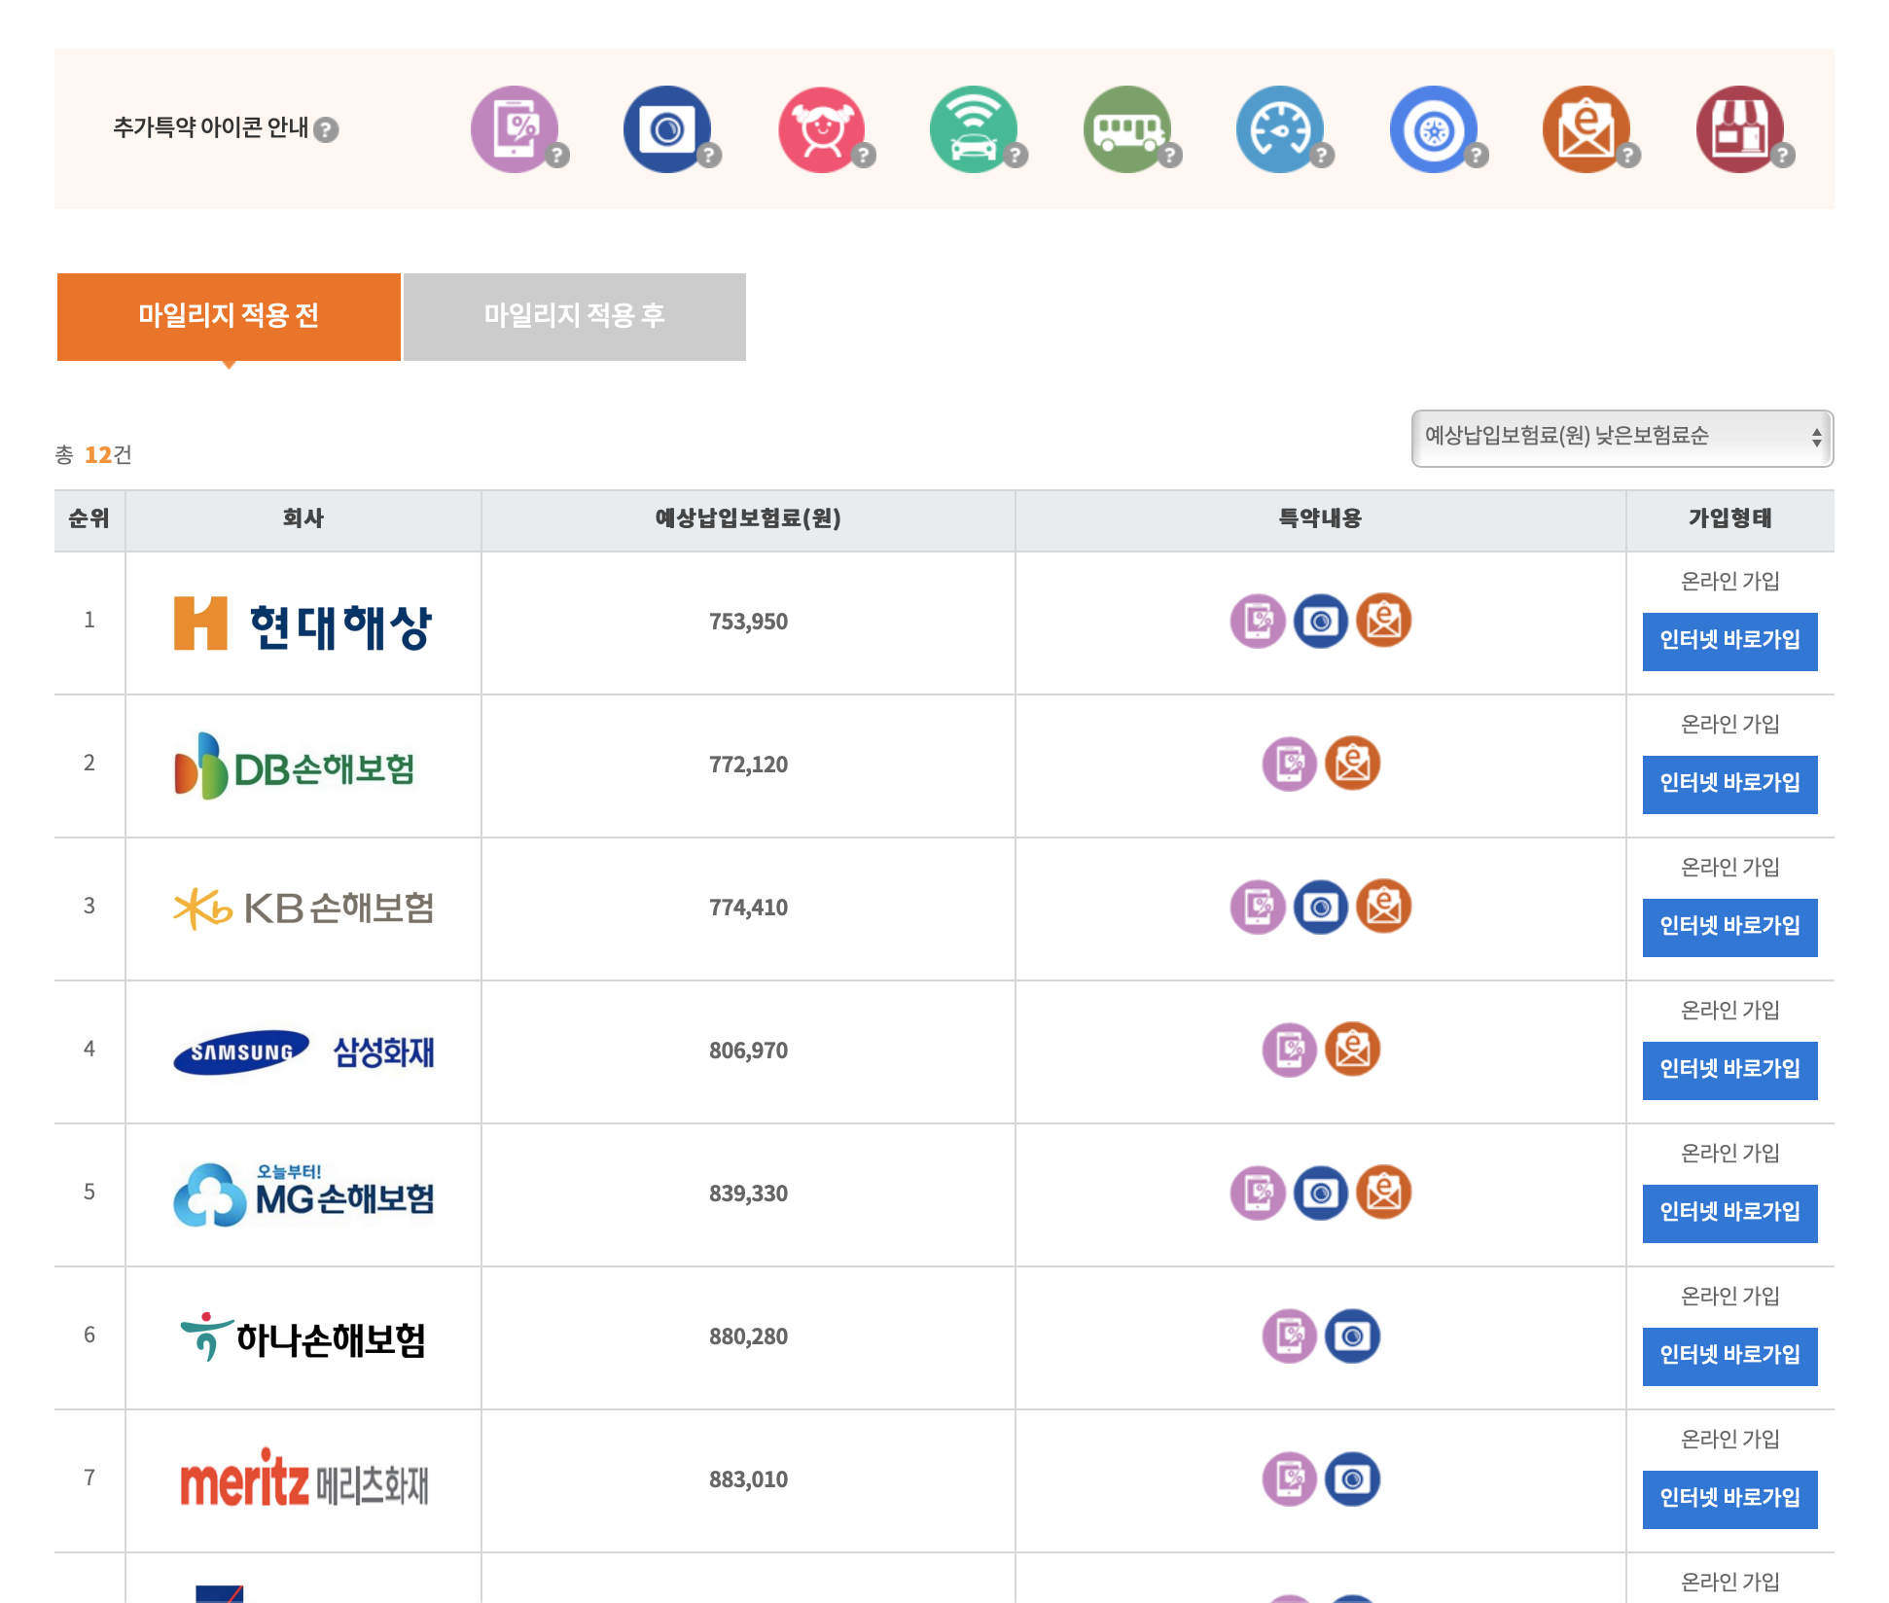The image size is (1889, 1603).
Task: Select 메리츠화재 row purple mobile icon
Action: (x=1290, y=1478)
